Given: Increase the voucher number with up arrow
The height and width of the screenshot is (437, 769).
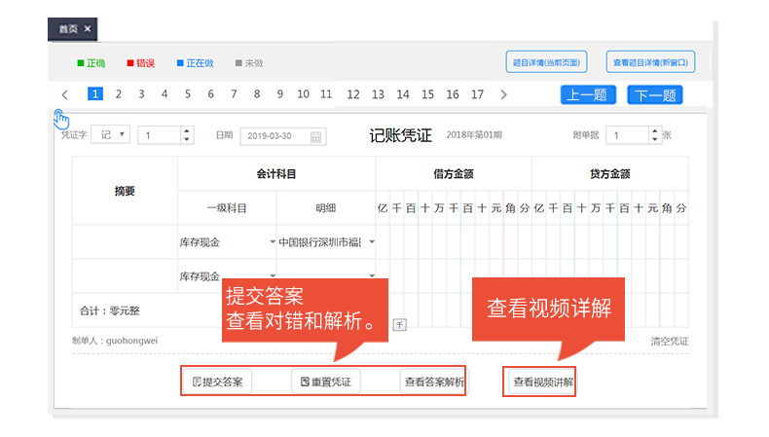Looking at the screenshot, I should pos(186,131).
